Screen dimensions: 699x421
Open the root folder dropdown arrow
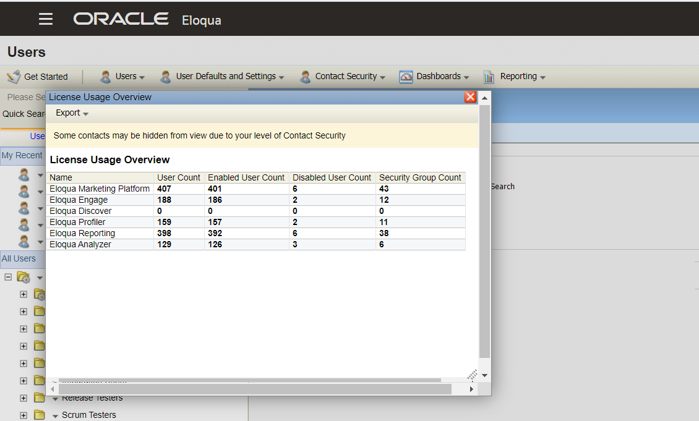40,278
